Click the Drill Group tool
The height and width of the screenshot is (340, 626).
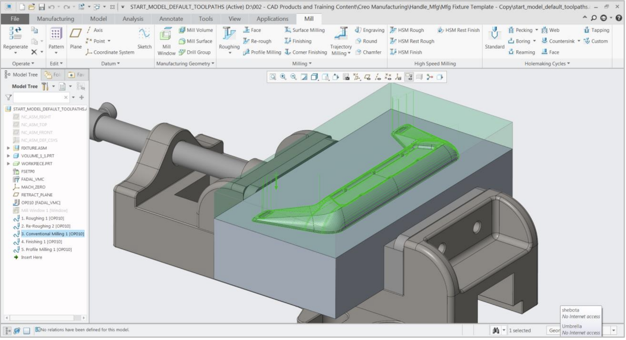pyautogui.click(x=194, y=52)
